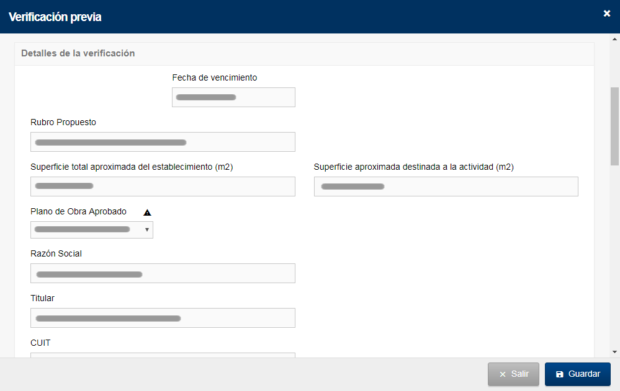Close the Verificación previa dialog
620x391 pixels.
(607, 14)
